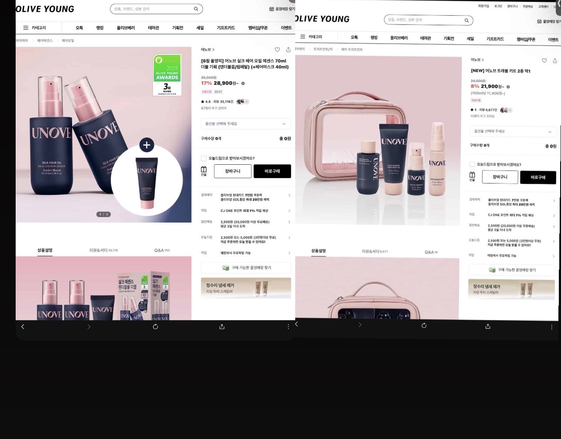Open the 정수리 냄새 제거 banner in left window

pyautogui.click(x=246, y=288)
